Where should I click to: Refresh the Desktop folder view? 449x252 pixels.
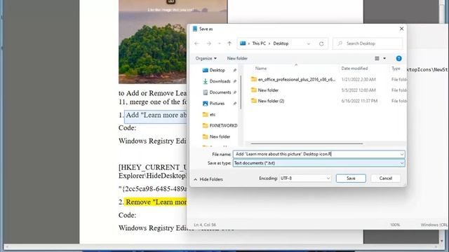point(321,43)
